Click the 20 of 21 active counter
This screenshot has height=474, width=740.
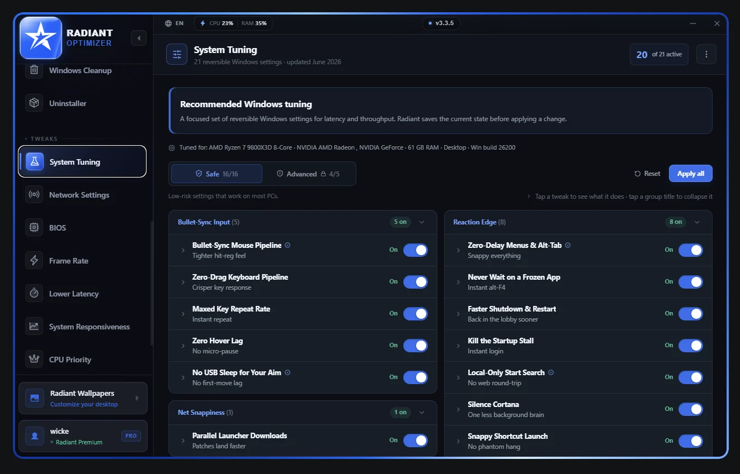(x=659, y=54)
